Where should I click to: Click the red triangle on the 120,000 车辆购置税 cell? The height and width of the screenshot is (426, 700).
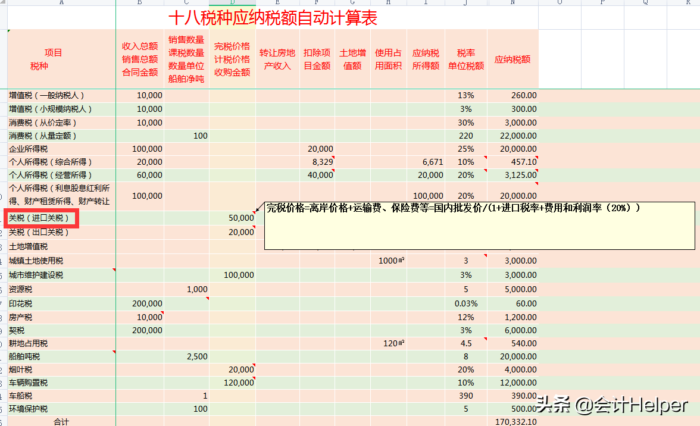click(x=255, y=379)
